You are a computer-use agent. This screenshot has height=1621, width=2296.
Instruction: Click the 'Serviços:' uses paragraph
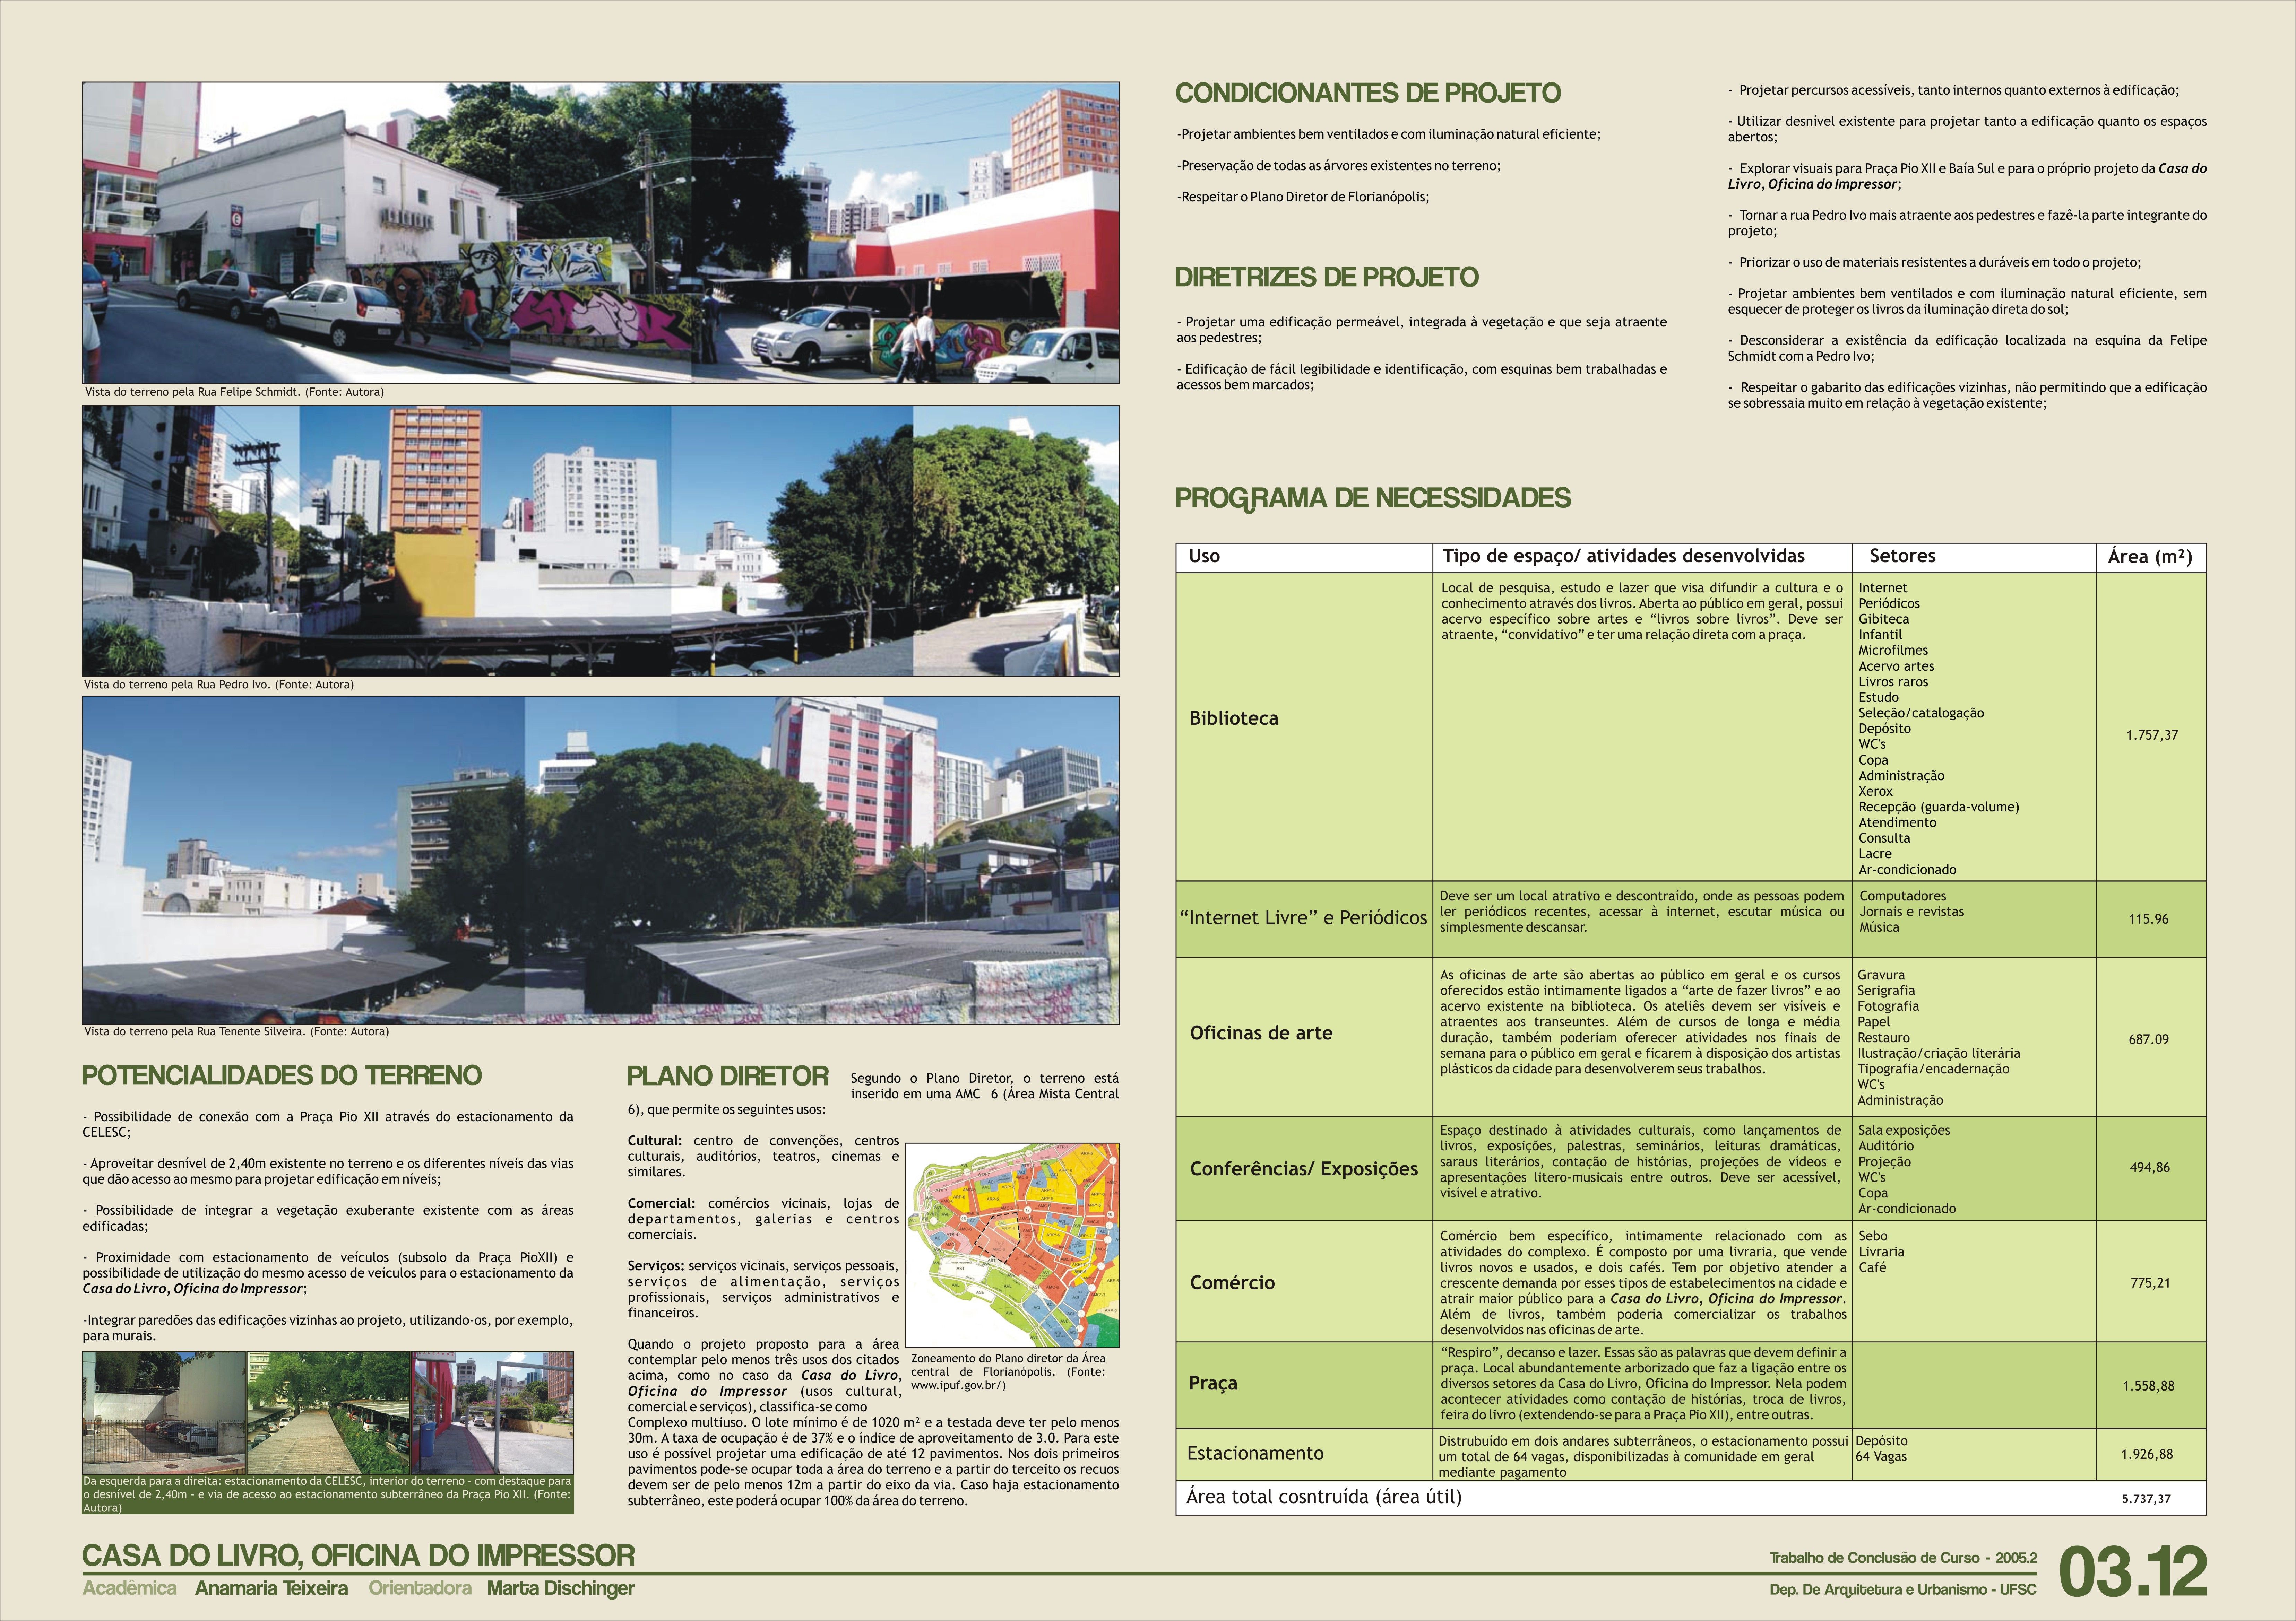763,1289
